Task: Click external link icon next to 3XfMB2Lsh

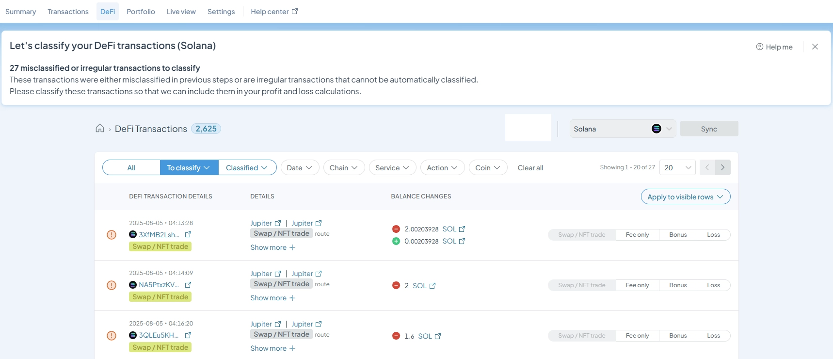Action: pyautogui.click(x=188, y=234)
